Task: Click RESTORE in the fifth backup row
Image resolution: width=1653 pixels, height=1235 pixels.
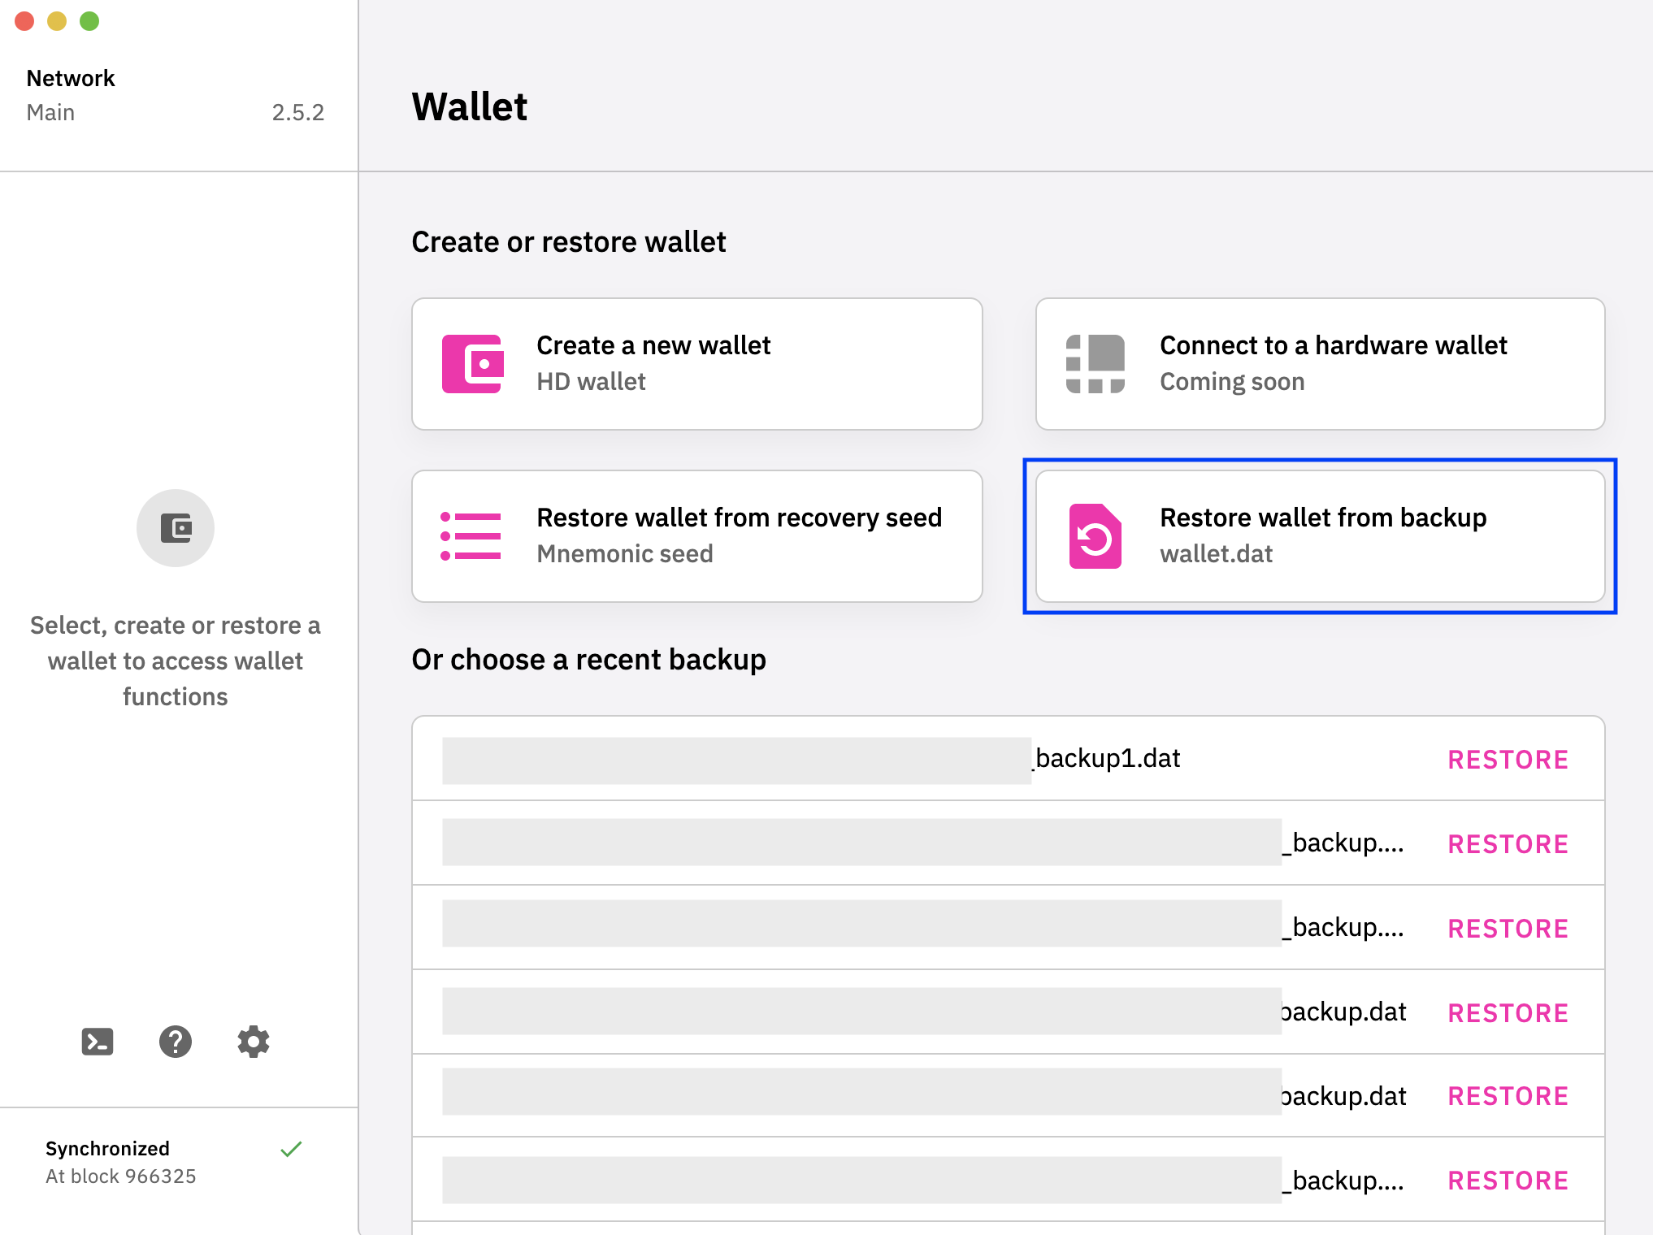Action: pyautogui.click(x=1508, y=1096)
